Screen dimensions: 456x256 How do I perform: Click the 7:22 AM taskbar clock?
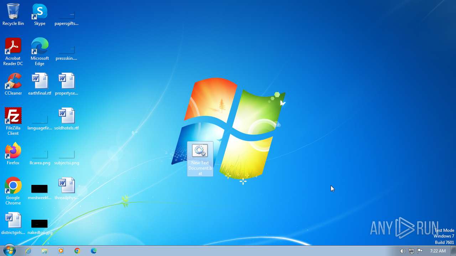pos(438,251)
